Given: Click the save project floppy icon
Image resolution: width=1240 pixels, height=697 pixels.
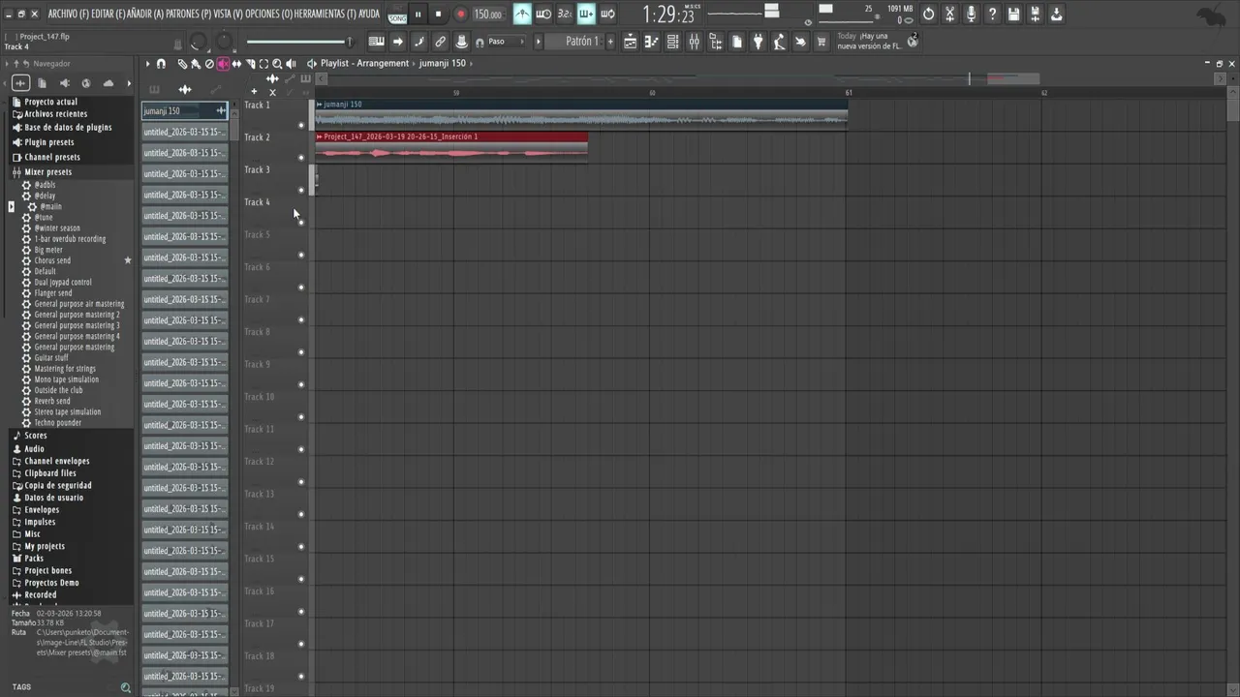Looking at the screenshot, I should coord(1013,15).
